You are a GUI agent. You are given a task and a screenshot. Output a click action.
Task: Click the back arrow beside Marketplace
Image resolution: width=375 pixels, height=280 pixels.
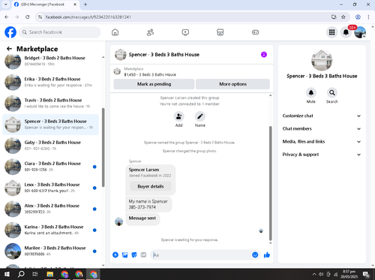pyautogui.click(x=9, y=49)
